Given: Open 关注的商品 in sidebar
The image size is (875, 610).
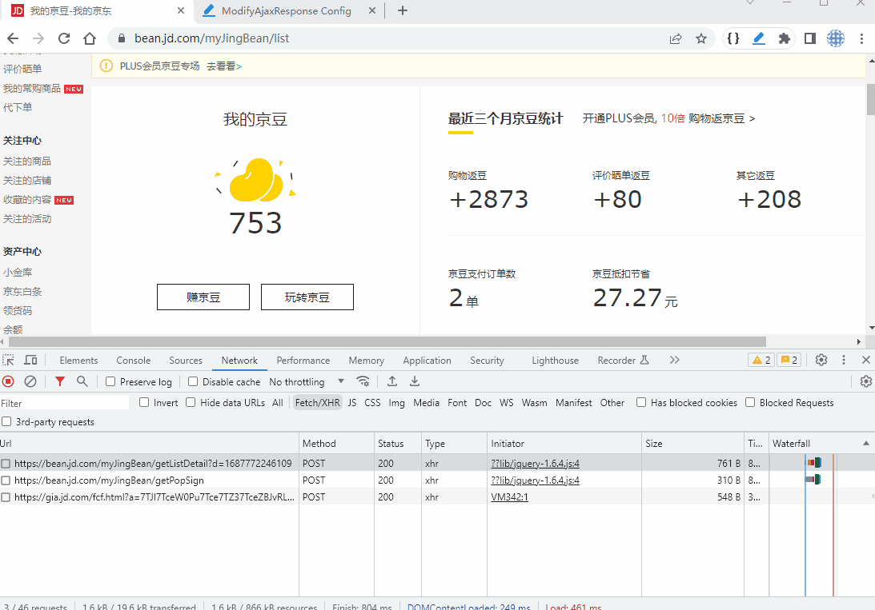Looking at the screenshot, I should pyautogui.click(x=26, y=161).
